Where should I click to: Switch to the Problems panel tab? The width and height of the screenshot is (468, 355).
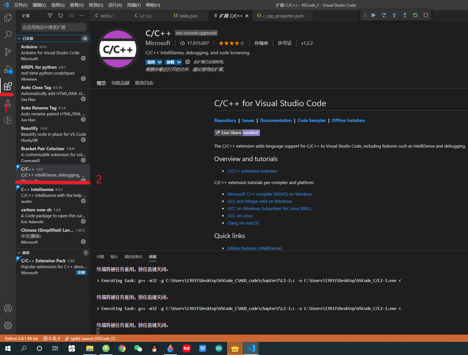[x=100, y=257]
